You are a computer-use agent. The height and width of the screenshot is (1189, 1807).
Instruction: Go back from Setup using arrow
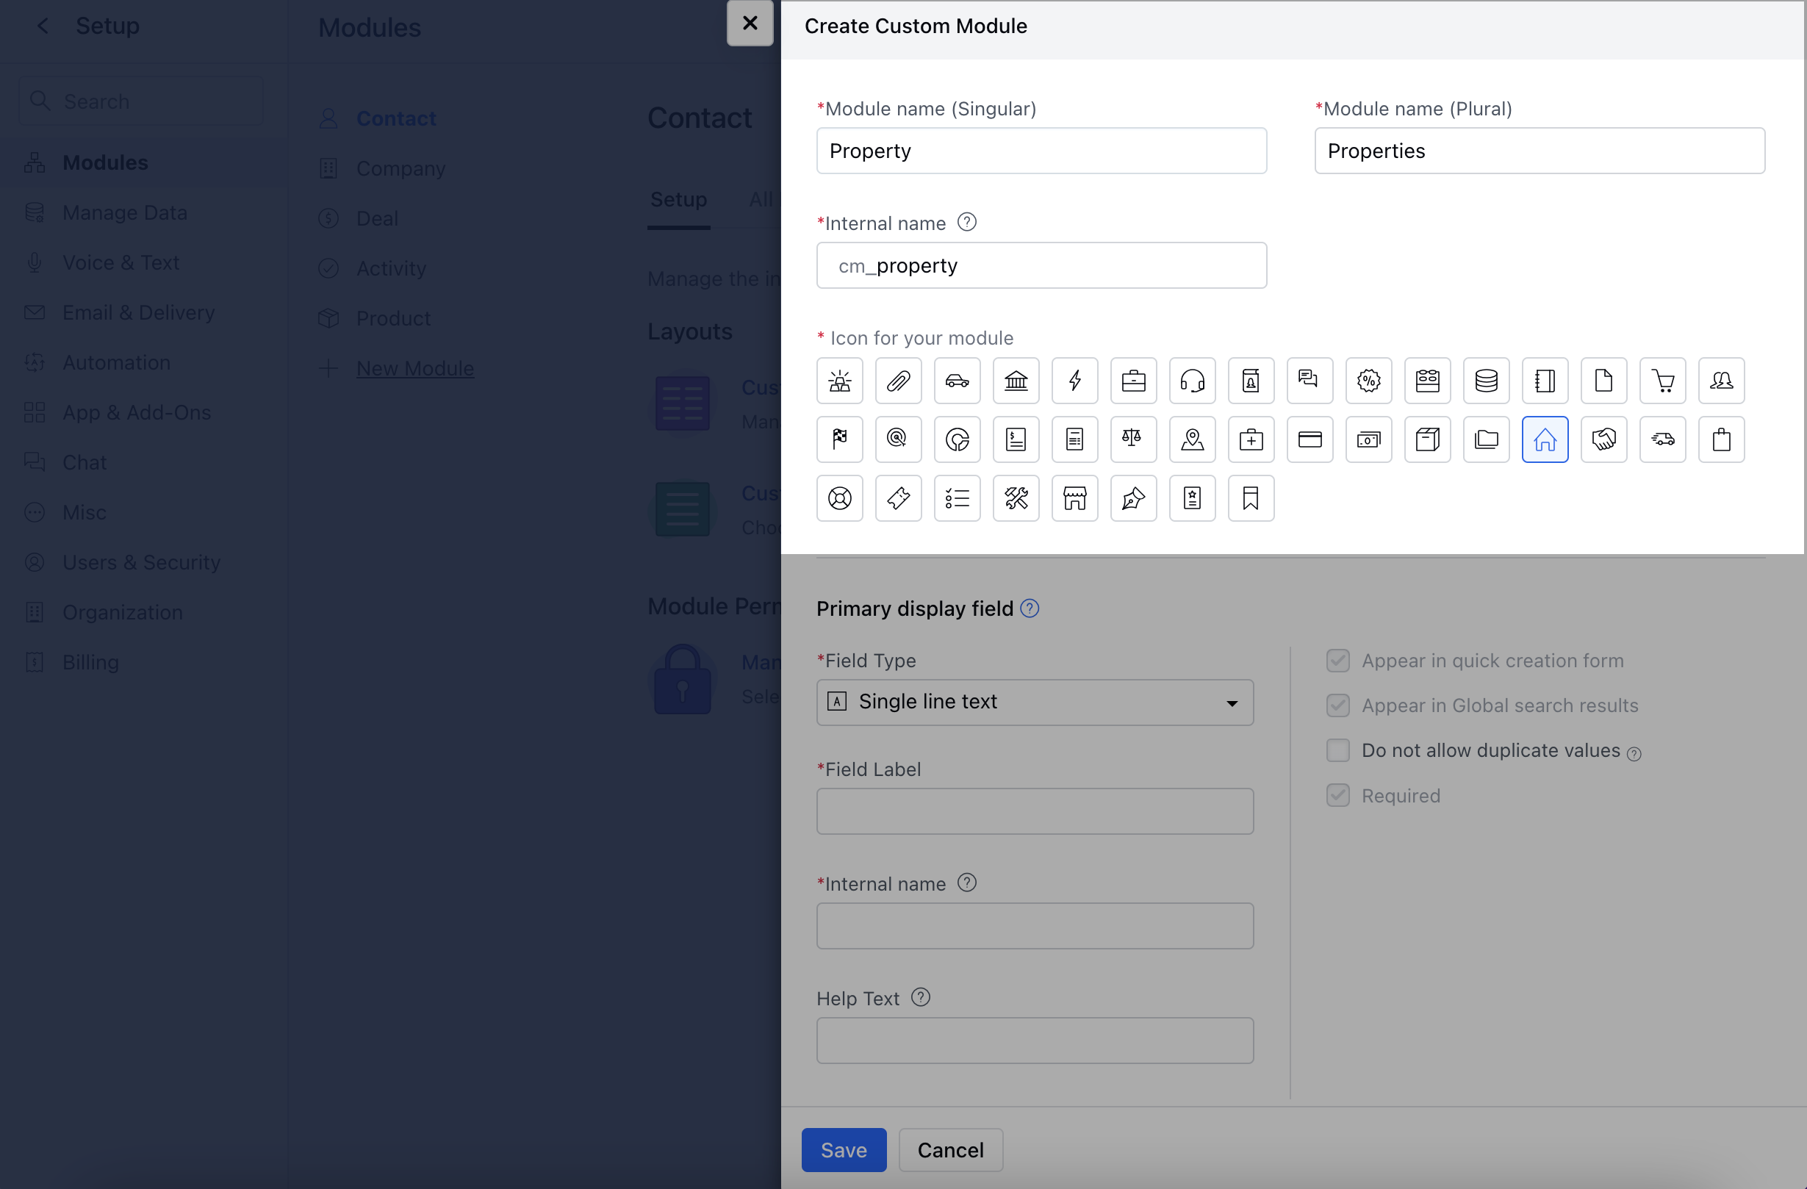(x=43, y=26)
